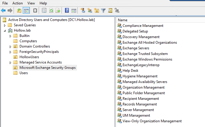Click the Export List toolbar icon
The height and width of the screenshot is (127, 205).
tap(58, 11)
